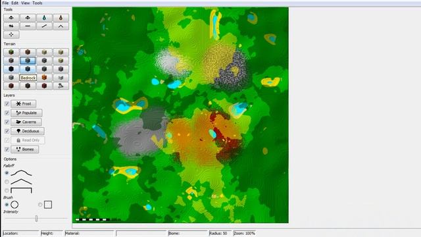This screenshot has width=421, height=237.
Task: Open the View menu
Action: [25, 3]
